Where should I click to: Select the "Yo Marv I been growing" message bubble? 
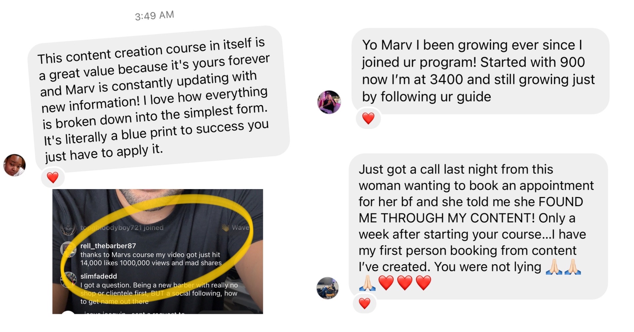[x=480, y=71]
